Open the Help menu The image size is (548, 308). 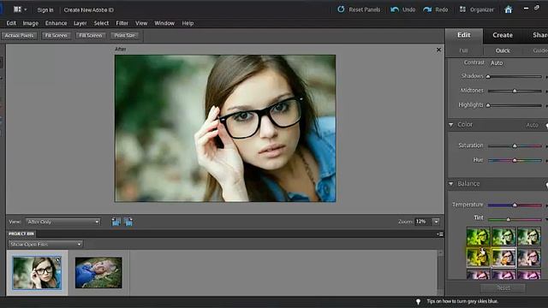(188, 23)
